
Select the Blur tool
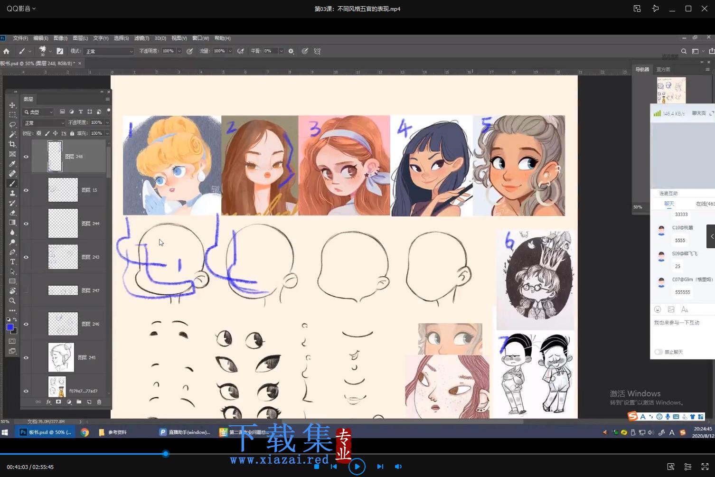point(12,232)
